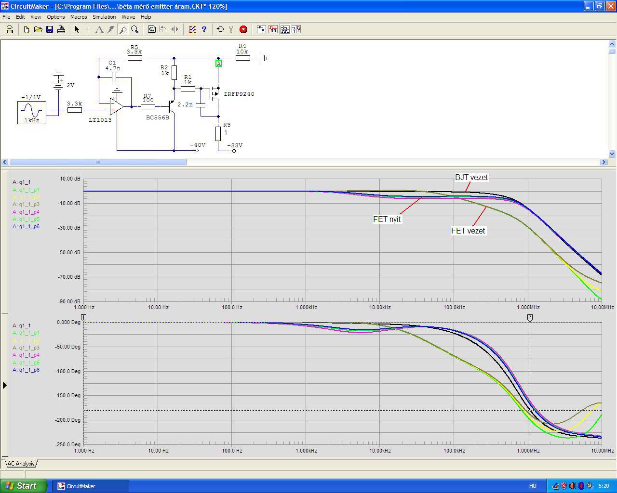
Task: Open the Macros menu
Action: click(x=79, y=17)
